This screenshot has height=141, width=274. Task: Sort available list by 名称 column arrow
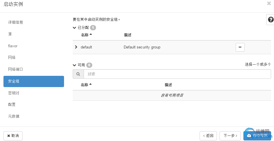(x=90, y=84)
